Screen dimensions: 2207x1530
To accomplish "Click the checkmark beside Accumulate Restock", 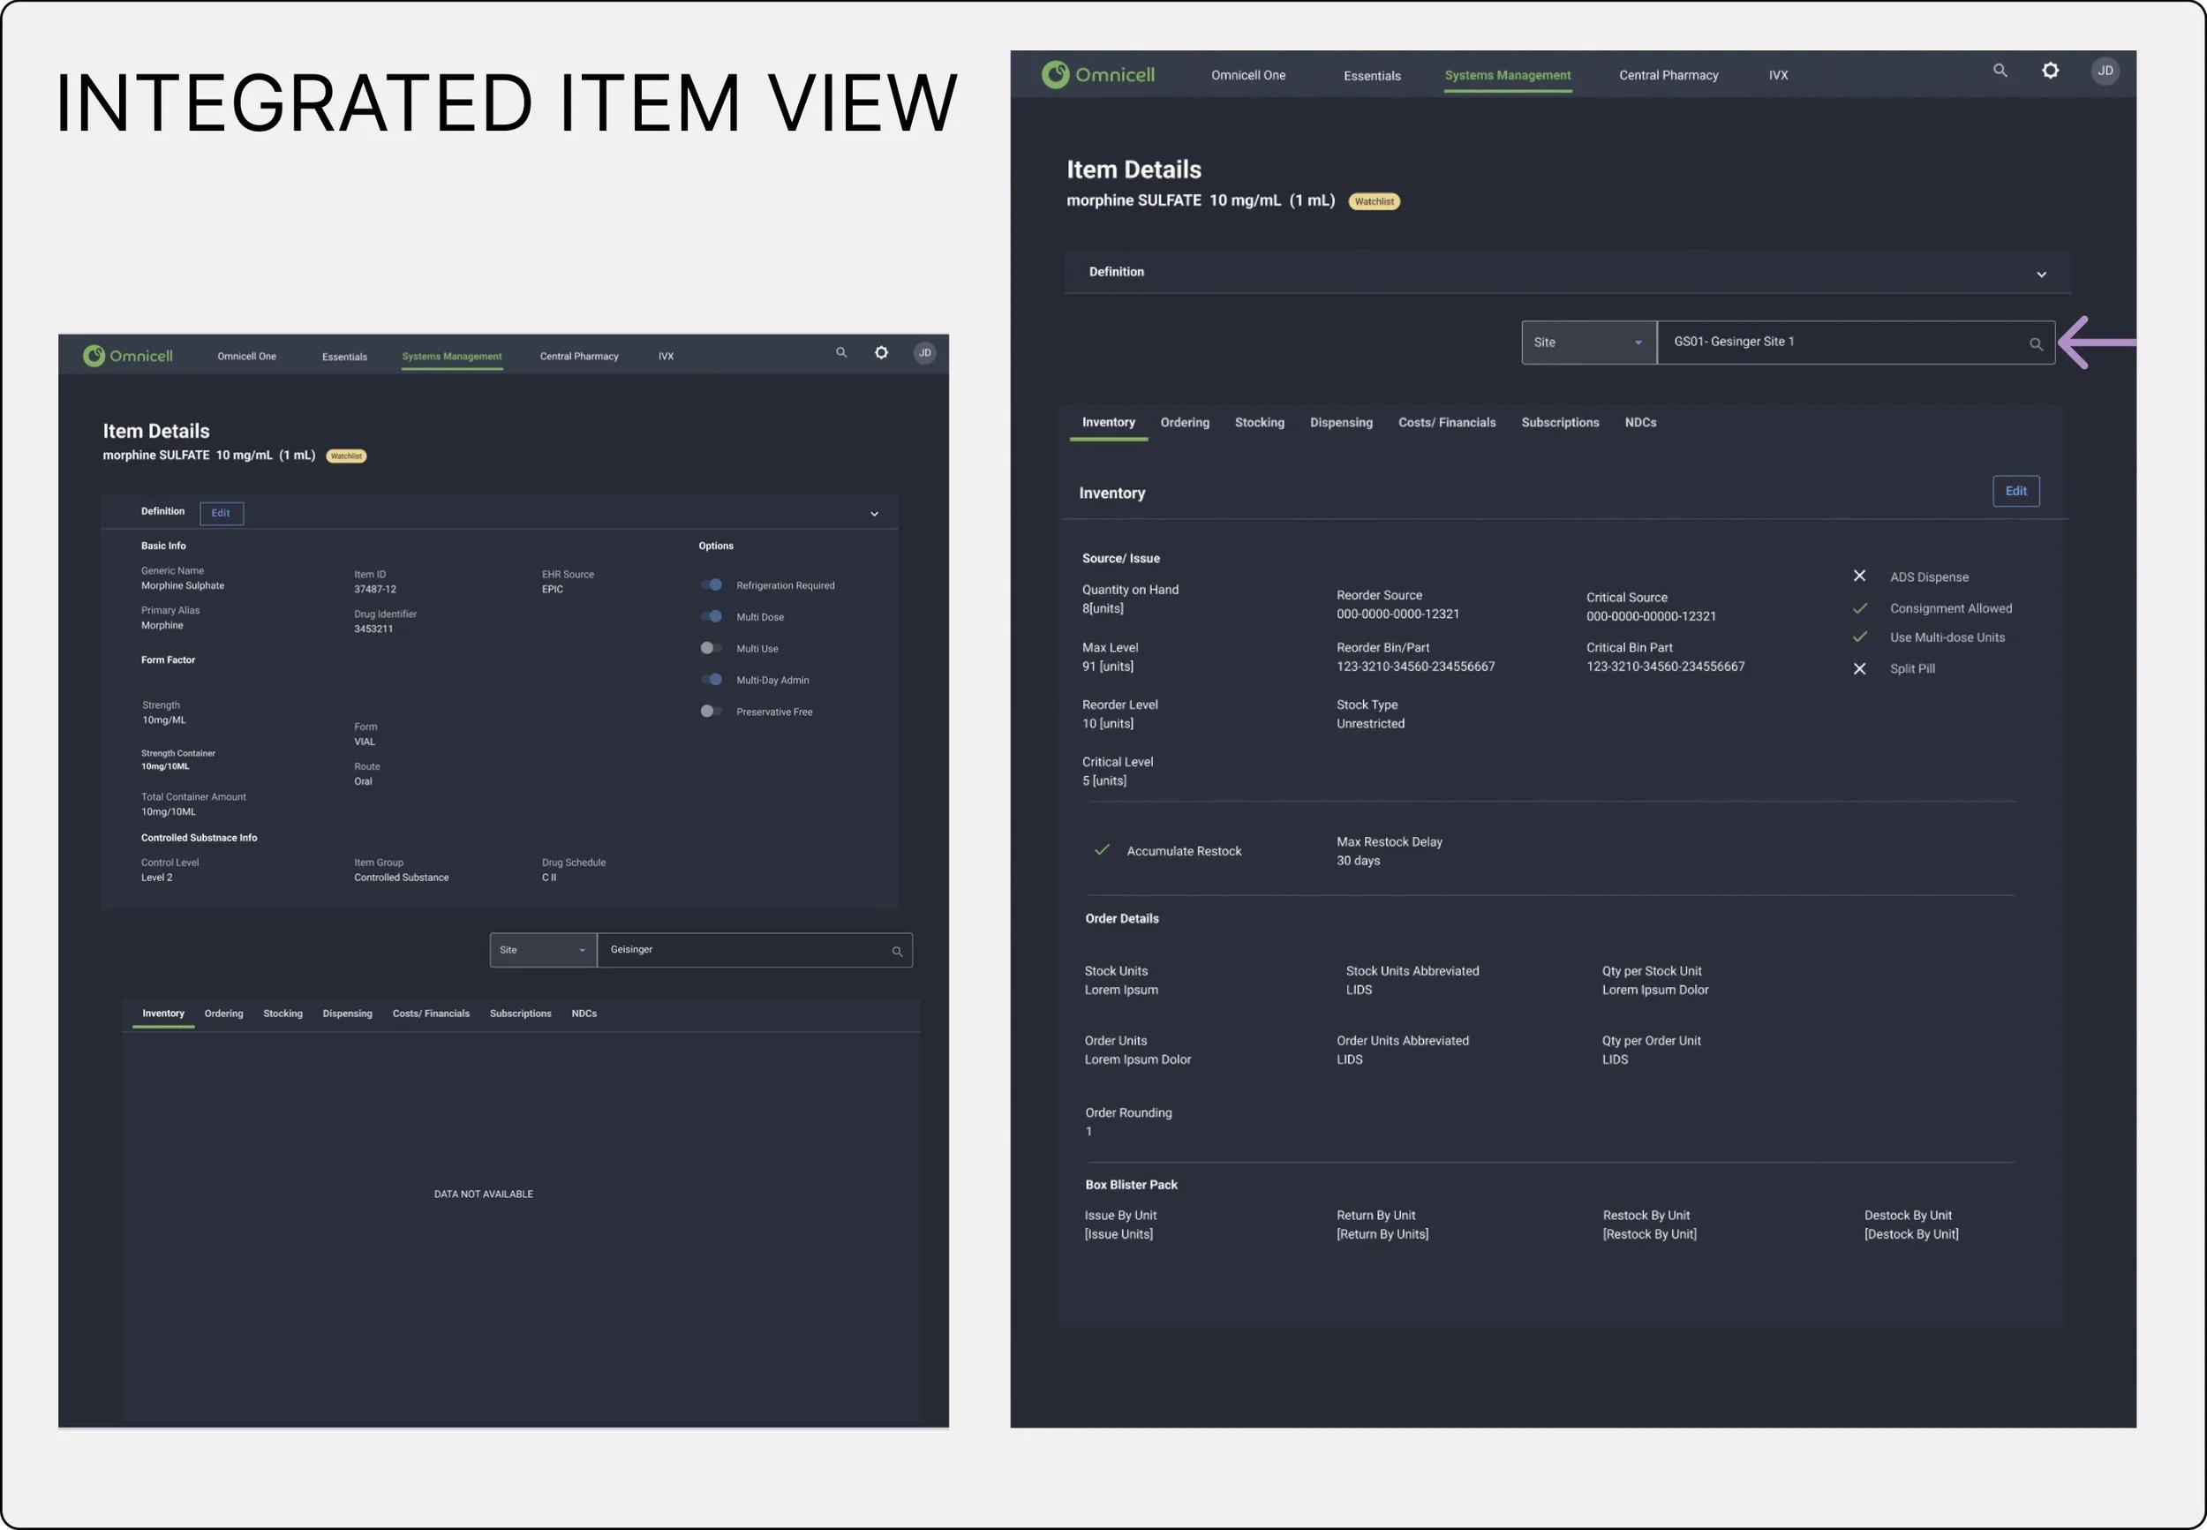I will pos(1100,849).
